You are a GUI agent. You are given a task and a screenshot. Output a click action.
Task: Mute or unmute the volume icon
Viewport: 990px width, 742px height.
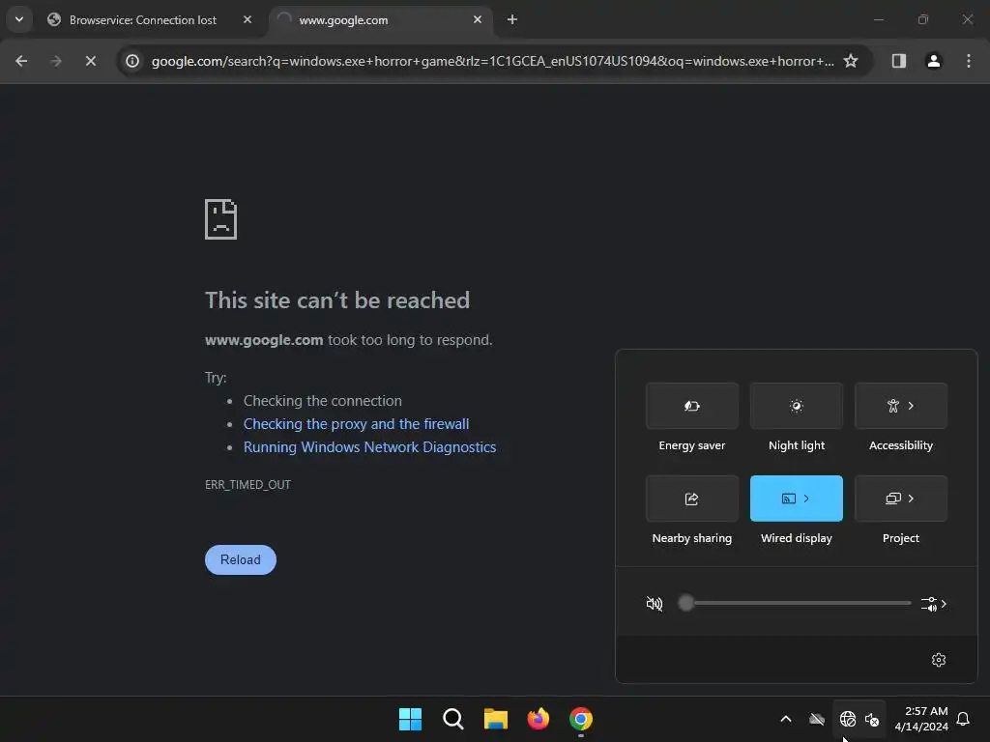click(655, 604)
